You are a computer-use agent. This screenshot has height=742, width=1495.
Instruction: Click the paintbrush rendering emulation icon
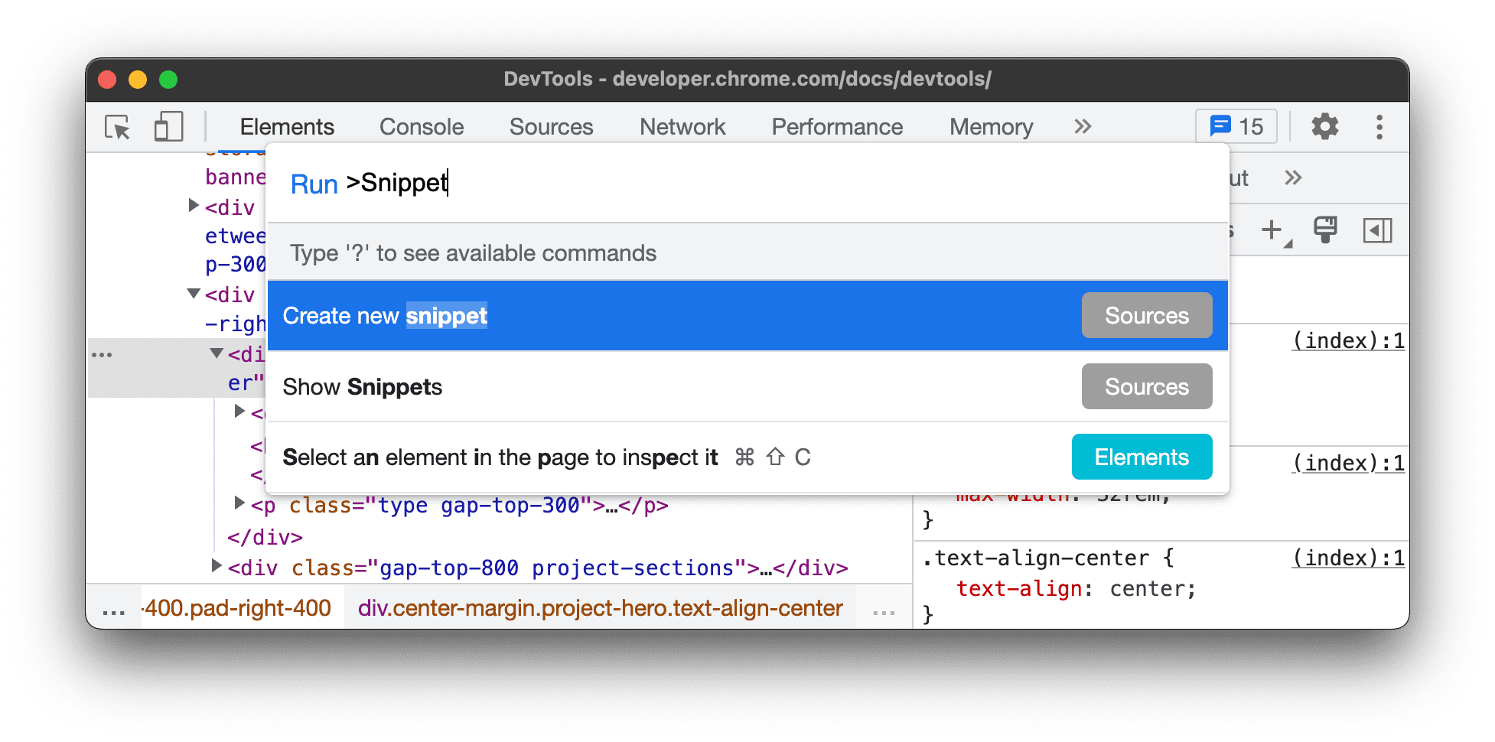(1324, 229)
